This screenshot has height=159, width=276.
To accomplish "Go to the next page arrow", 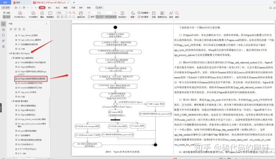I will (115, 13).
